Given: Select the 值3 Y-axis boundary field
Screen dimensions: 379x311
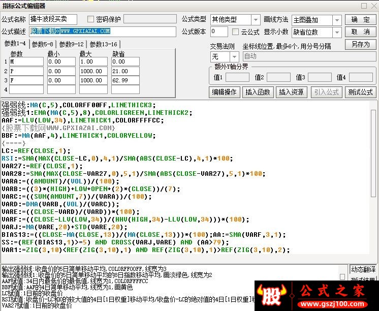Looking at the screenshot, I should (x=320, y=77).
